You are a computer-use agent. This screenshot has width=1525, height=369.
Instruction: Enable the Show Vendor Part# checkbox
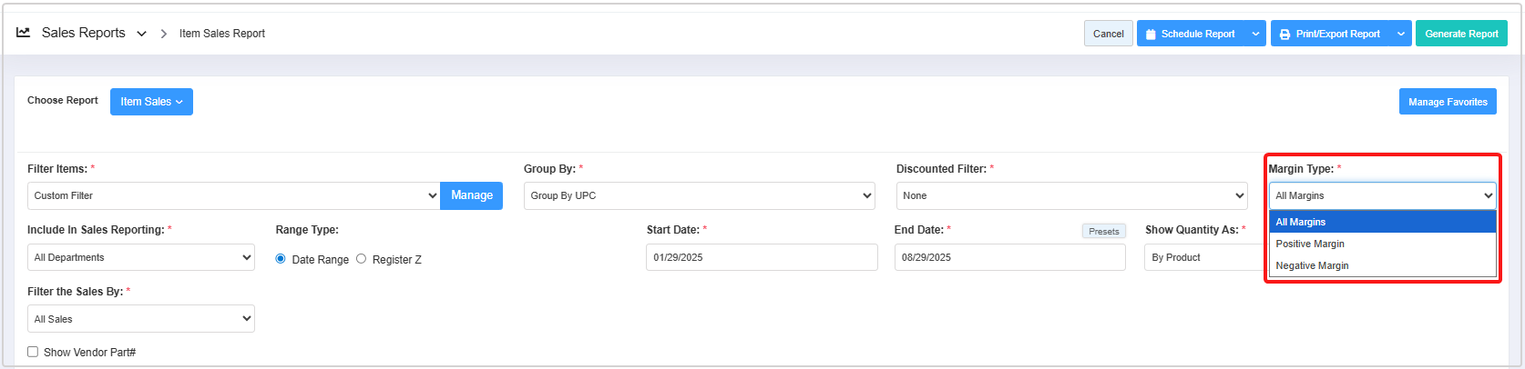(33, 352)
